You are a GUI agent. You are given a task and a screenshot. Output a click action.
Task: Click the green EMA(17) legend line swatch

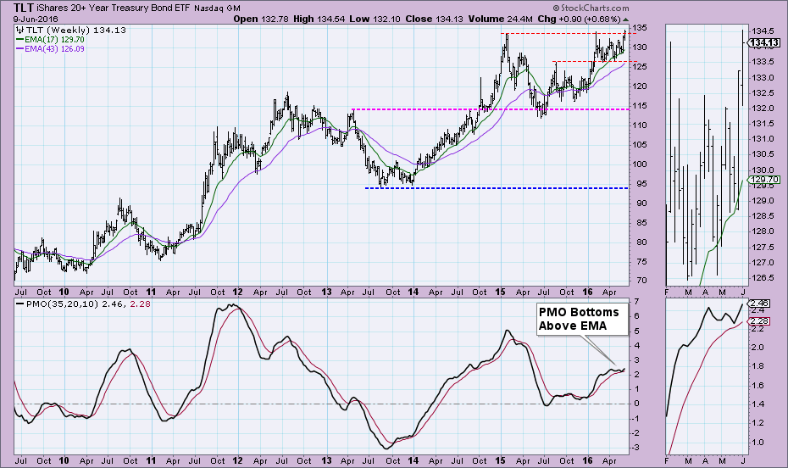coord(19,39)
